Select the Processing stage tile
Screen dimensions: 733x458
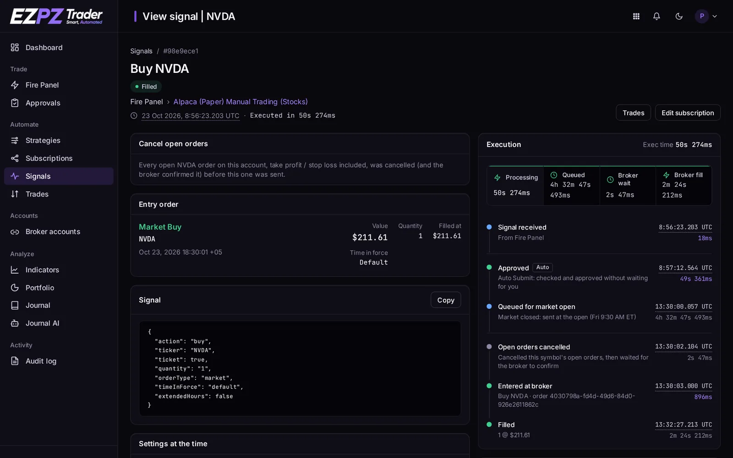[x=515, y=185]
